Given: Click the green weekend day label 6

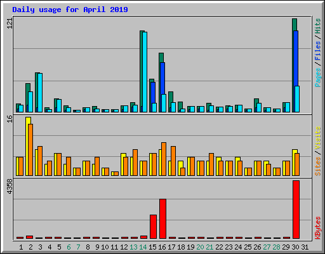Looking at the screenshot, I should pyautogui.click(x=69, y=247).
